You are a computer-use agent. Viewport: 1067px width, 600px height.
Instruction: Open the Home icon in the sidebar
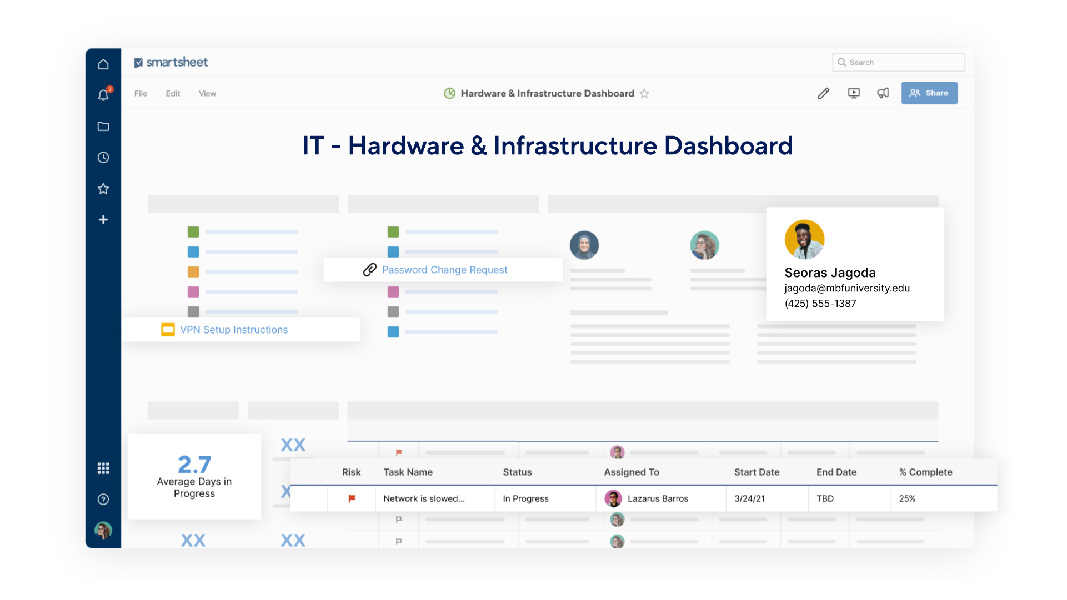pos(103,64)
